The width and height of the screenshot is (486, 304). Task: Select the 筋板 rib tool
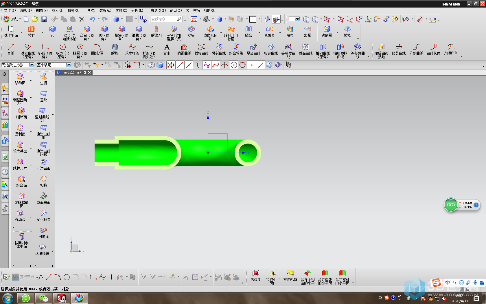pos(191,32)
